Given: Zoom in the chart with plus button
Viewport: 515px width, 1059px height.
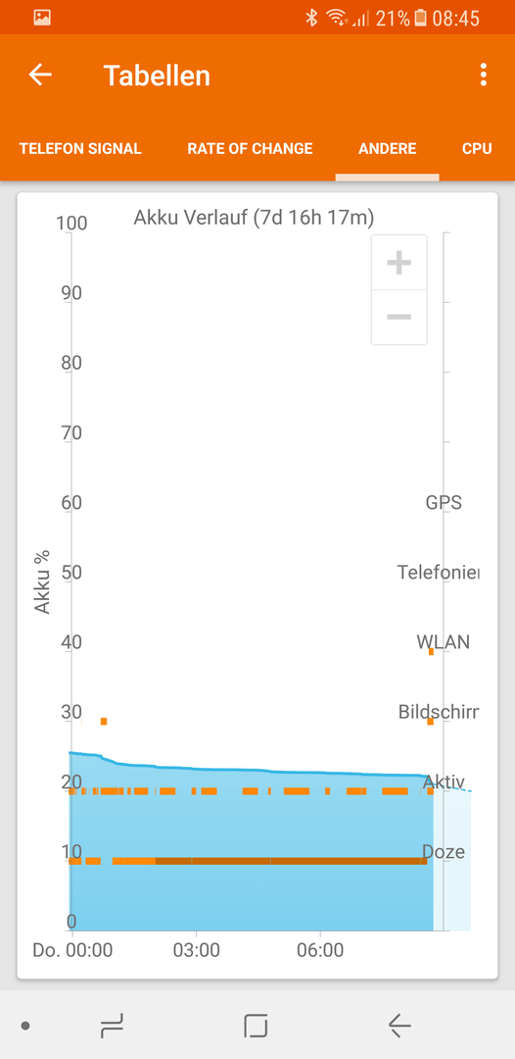Looking at the screenshot, I should [399, 263].
